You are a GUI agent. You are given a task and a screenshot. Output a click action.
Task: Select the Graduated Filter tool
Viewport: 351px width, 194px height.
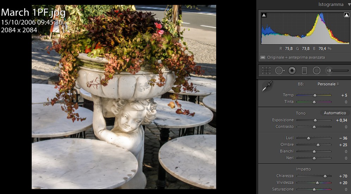point(304,70)
